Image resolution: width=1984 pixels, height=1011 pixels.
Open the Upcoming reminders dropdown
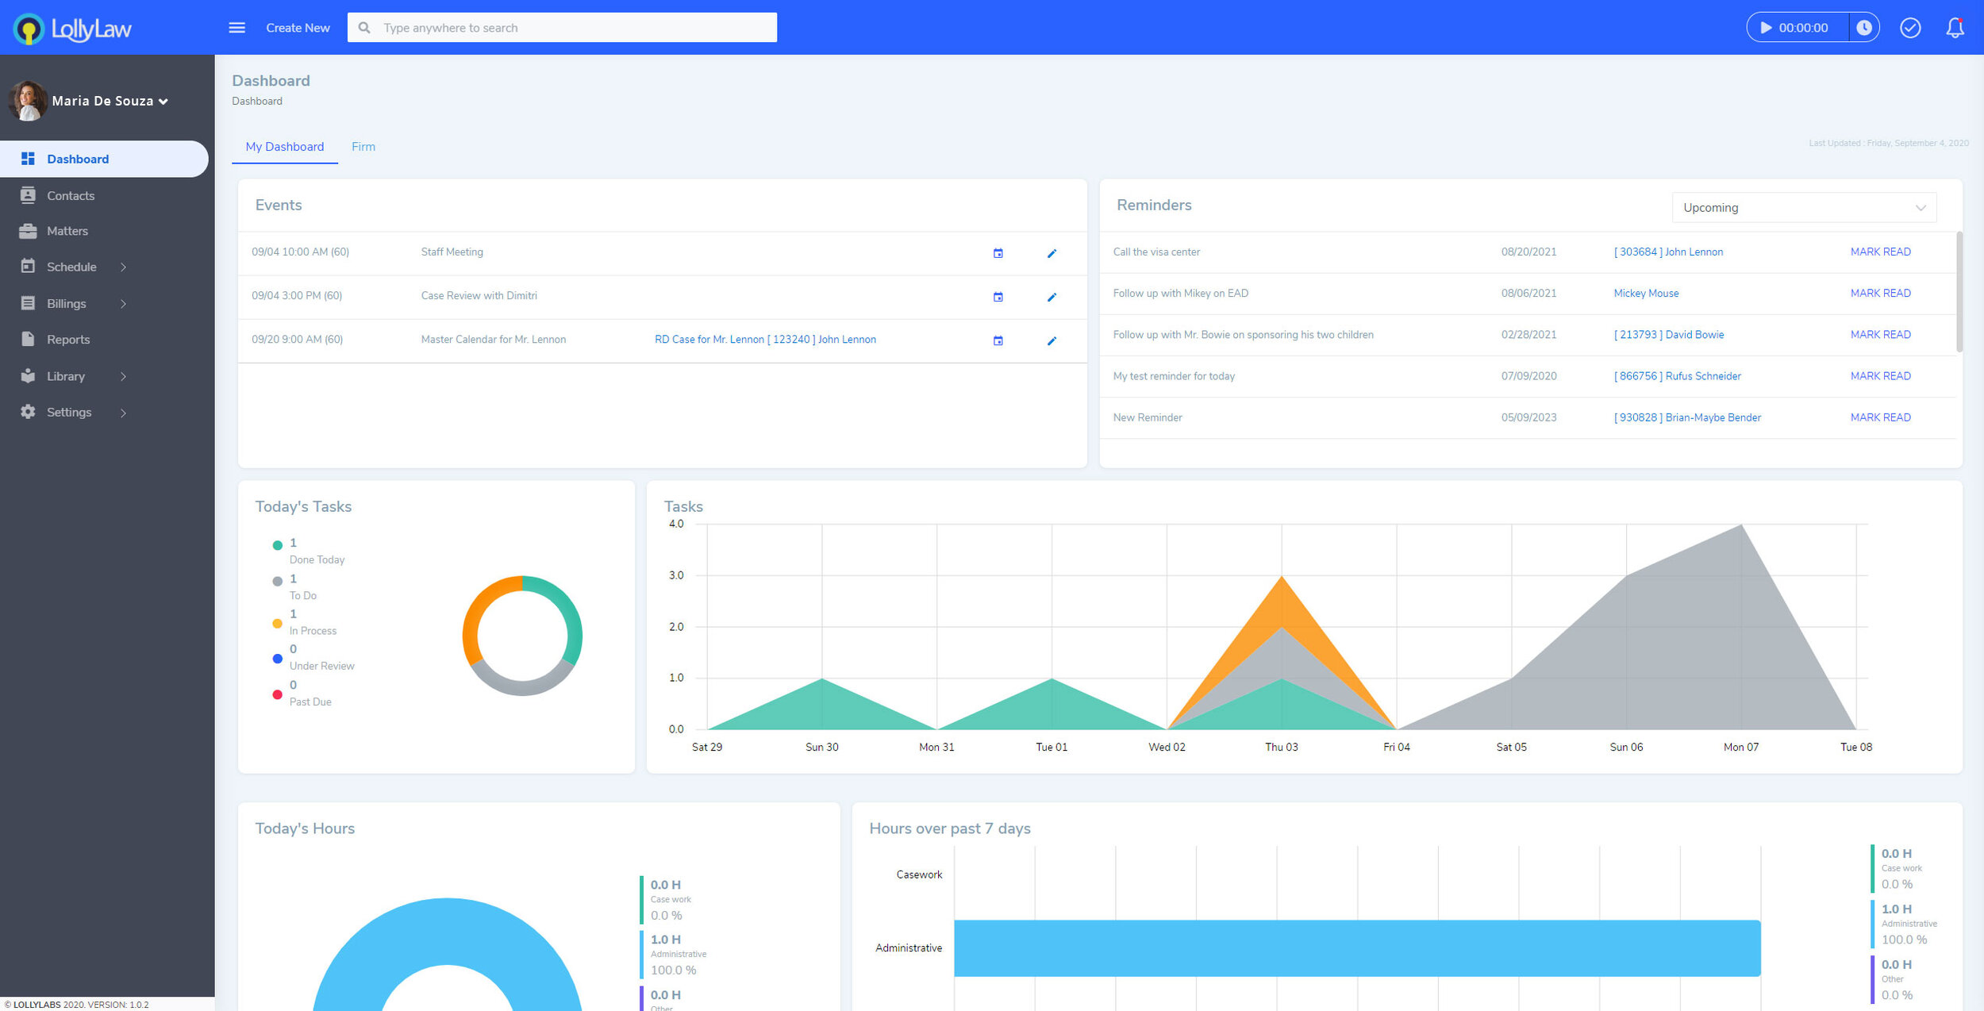(x=1803, y=207)
